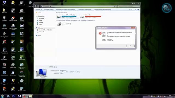The image size is (175, 98).
Task: Open the Photoshop desktop shortcut
Action: [x=22, y=50]
